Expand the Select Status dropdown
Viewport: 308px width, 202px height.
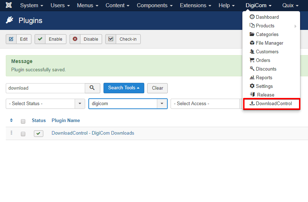(x=45, y=104)
